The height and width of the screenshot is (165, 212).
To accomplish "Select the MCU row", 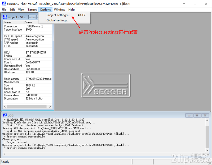I will coord(28,52).
